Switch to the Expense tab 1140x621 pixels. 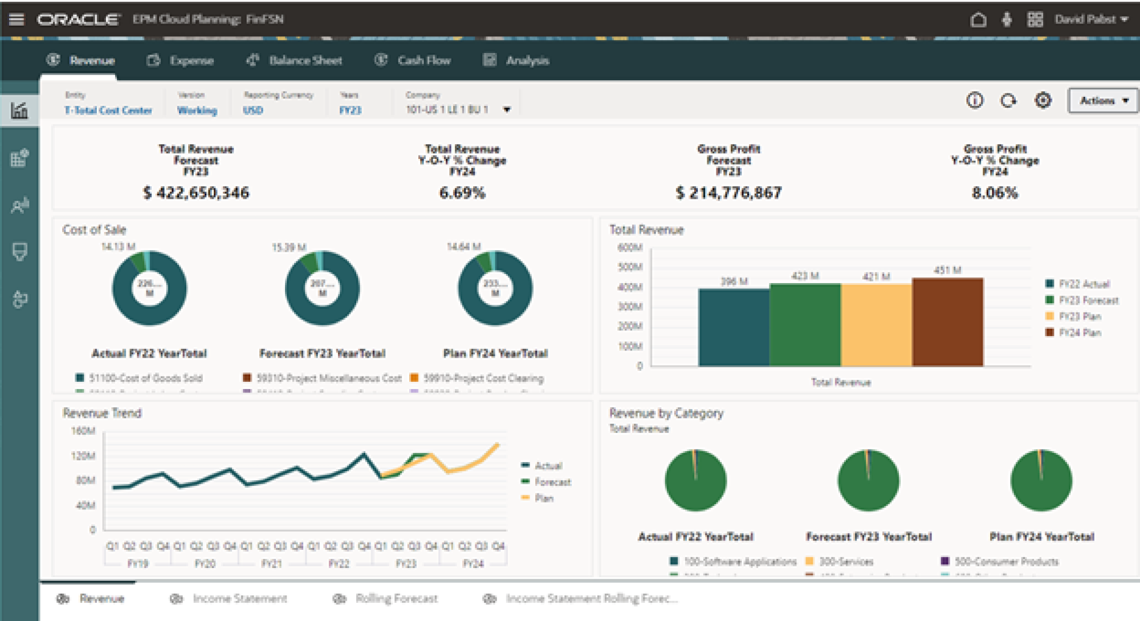pos(181,60)
